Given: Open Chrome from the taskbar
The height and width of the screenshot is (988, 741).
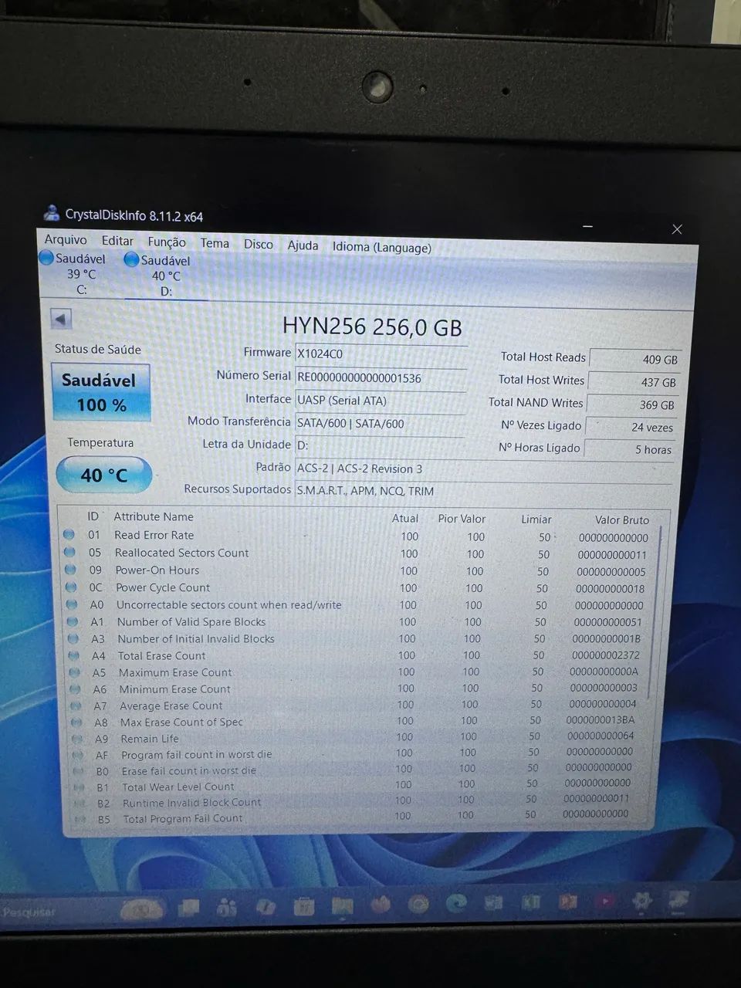Looking at the screenshot, I should 419,904.
